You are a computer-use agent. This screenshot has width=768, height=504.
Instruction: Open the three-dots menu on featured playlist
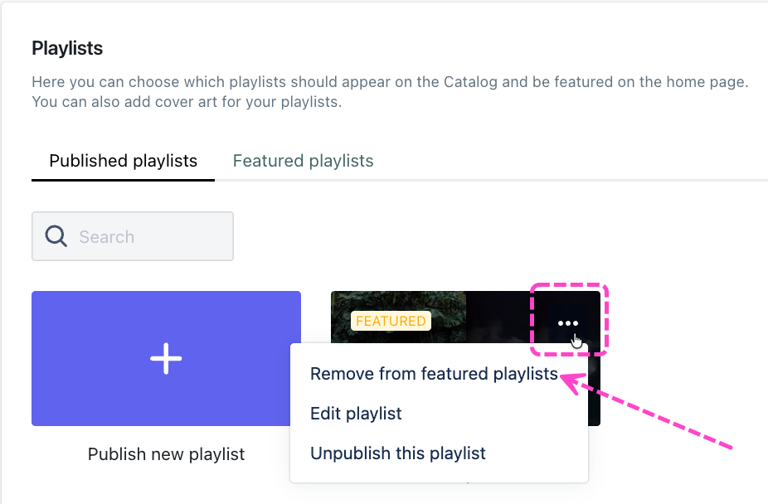567,323
